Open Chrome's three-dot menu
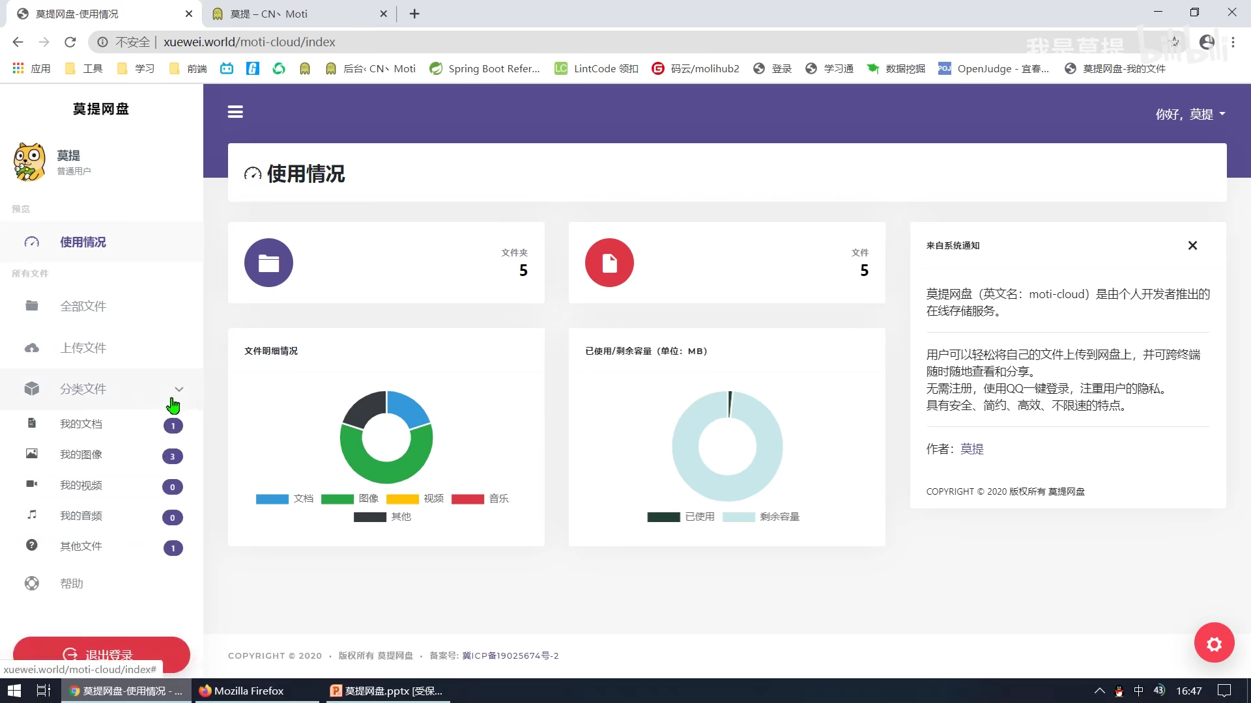 point(1233,42)
